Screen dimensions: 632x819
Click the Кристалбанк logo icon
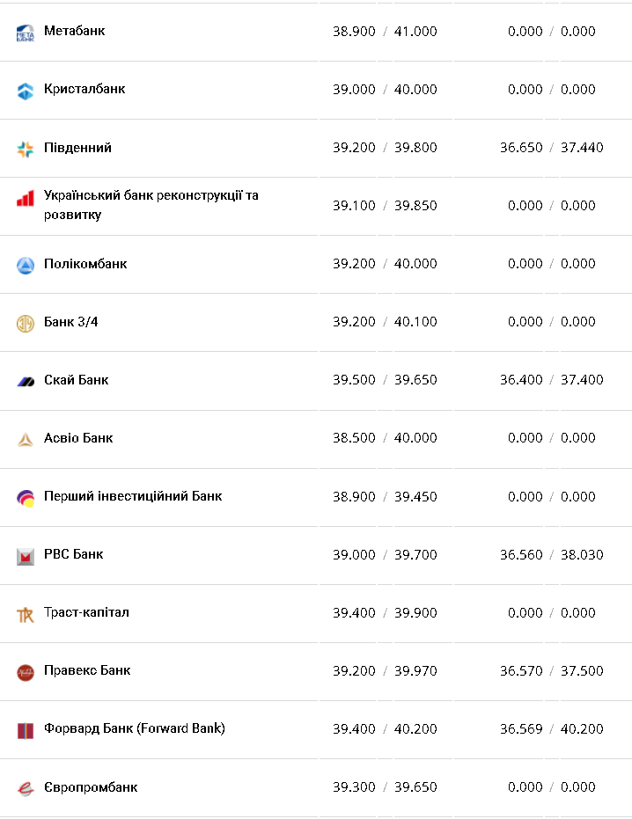tap(25, 90)
